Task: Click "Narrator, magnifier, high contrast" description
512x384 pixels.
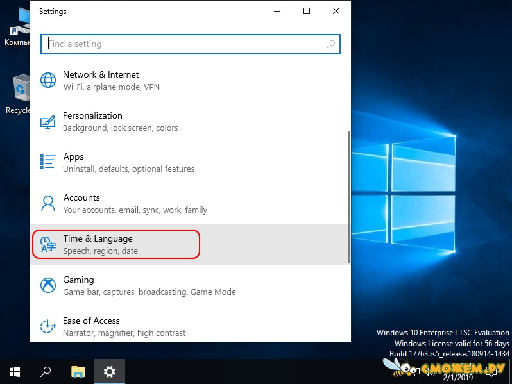Action: coord(124,333)
